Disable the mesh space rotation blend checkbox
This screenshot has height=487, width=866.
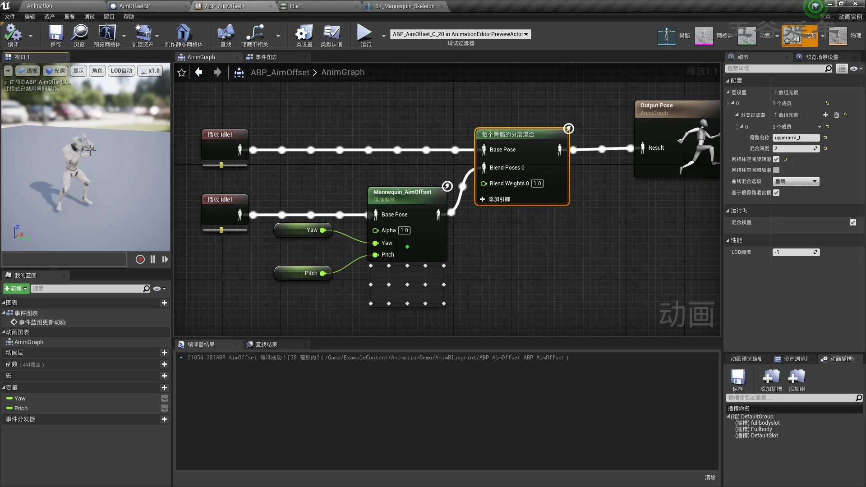point(776,159)
